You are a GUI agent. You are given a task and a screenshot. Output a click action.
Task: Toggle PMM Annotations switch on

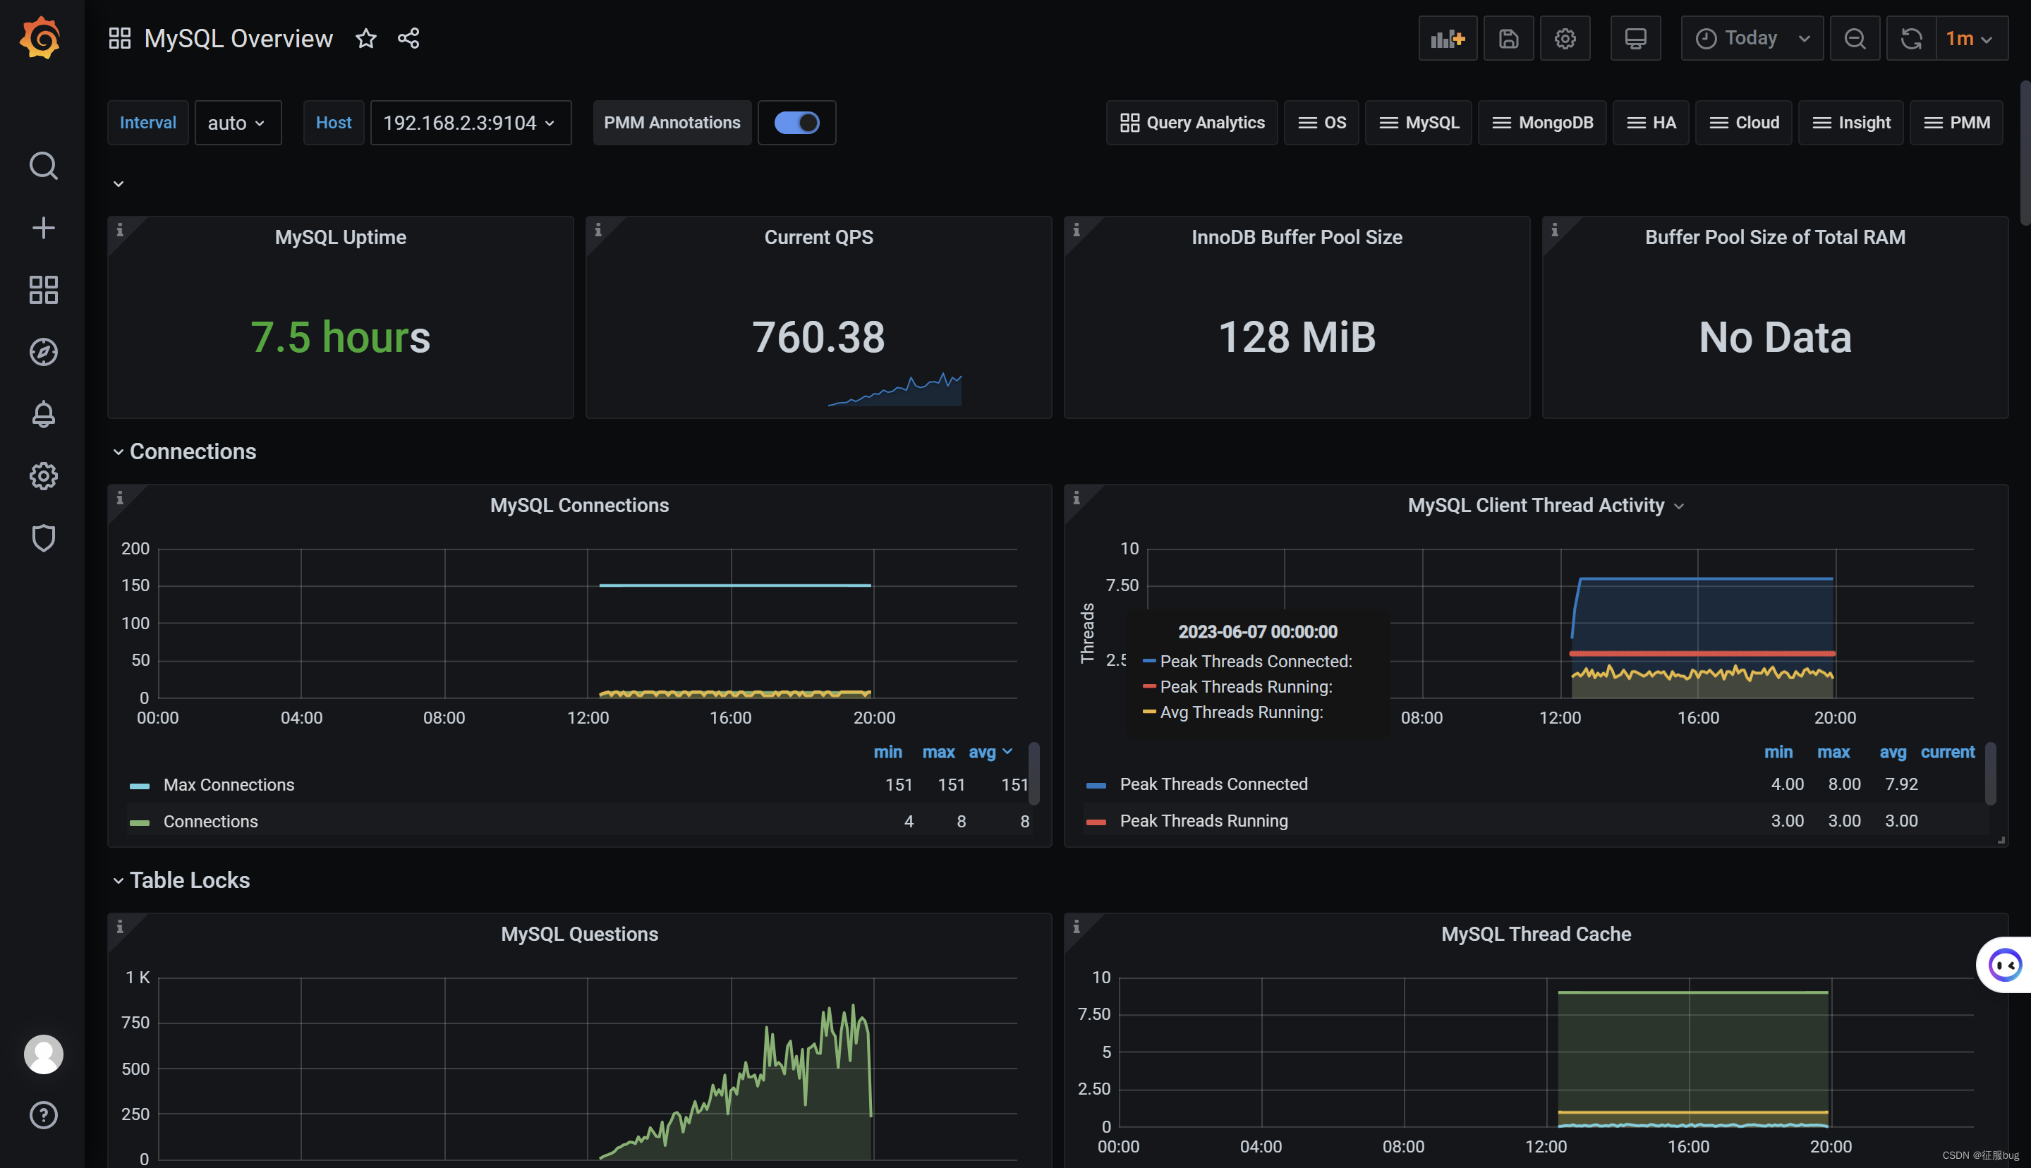click(795, 123)
